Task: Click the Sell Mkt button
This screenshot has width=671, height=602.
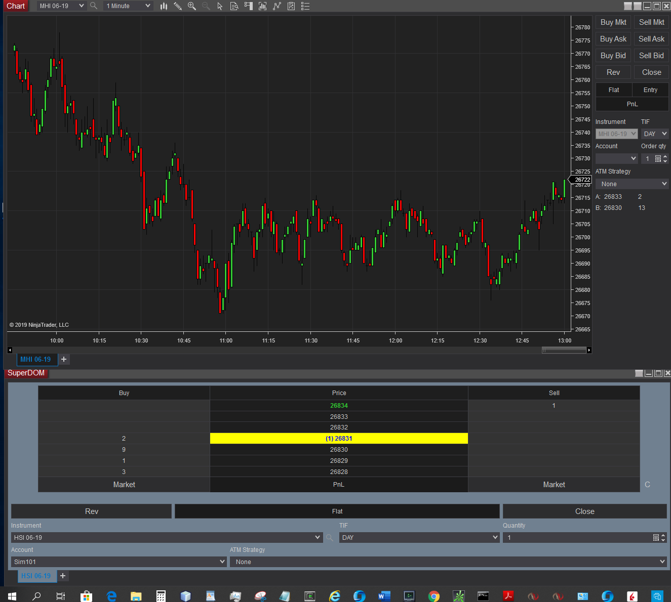Action: point(651,22)
